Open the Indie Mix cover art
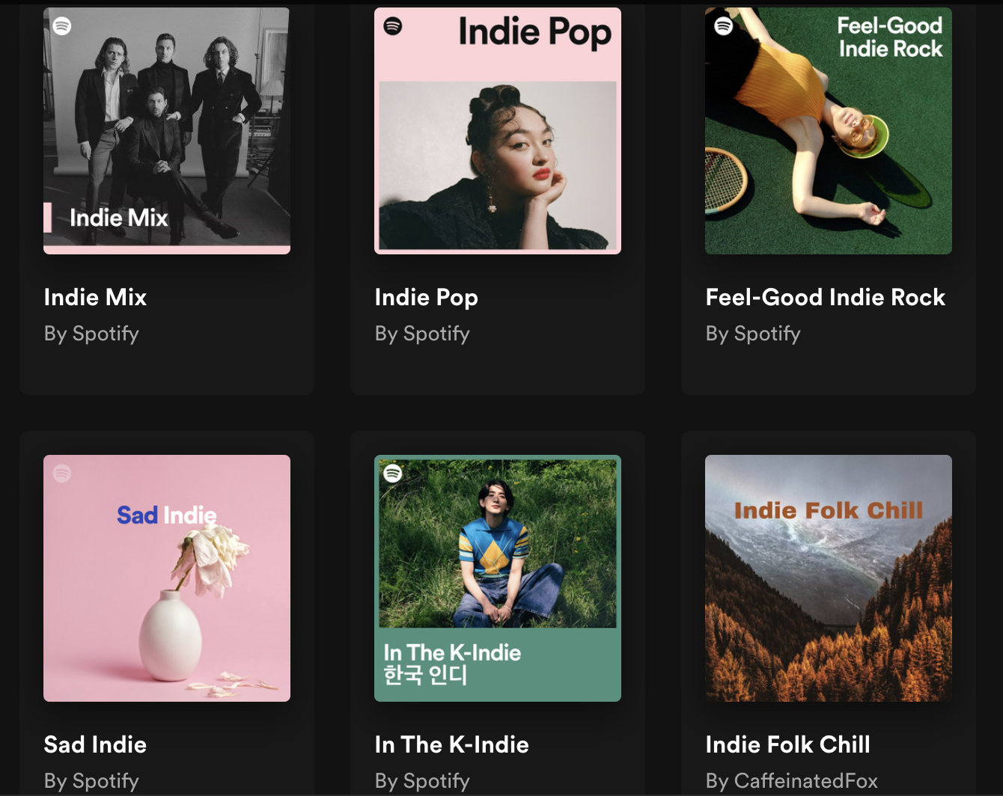 point(167,130)
